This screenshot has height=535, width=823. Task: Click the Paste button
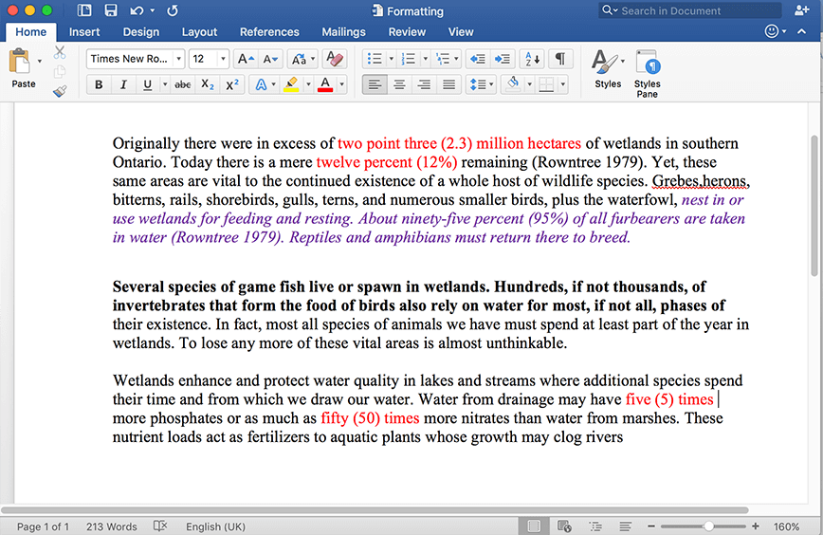[x=23, y=70]
